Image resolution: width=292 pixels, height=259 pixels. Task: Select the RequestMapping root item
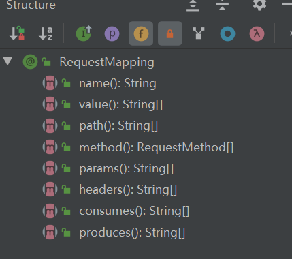pyautogui.click(x=107, y=62)
